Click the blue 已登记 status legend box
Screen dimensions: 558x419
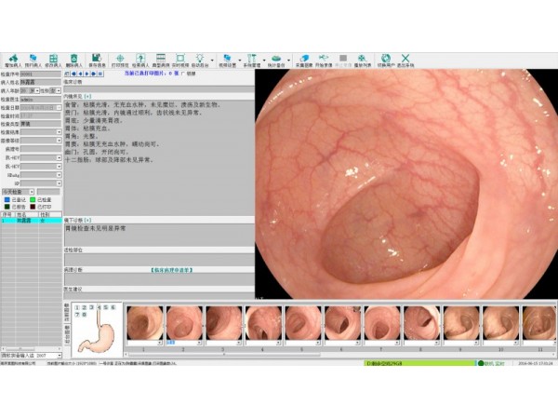pyautogui.click(x=7, y=199)
